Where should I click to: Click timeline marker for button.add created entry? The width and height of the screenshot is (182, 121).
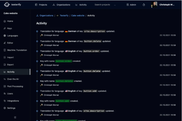pos(37,101)
